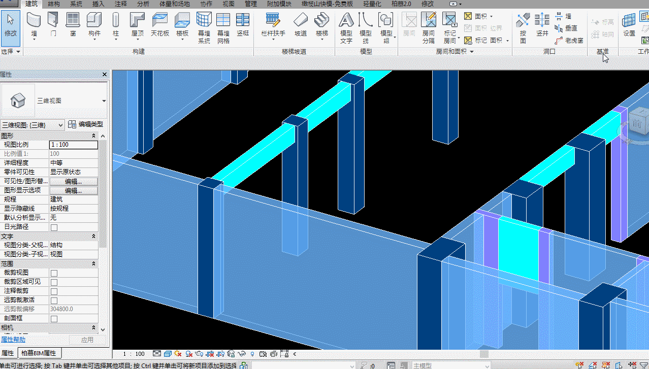
Task: Open the 系统 ribbon tab
Action: point(76,4)
